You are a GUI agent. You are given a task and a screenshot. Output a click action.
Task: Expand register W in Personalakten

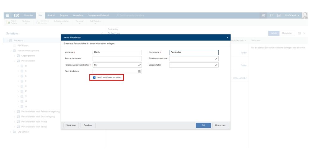tap(18, 107)
